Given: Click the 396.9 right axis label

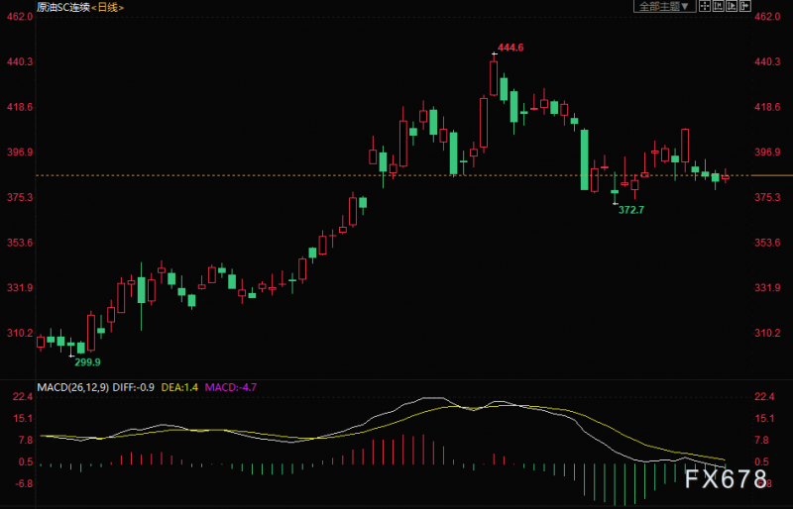Looking at the screenshot, I should pos(767,153).
